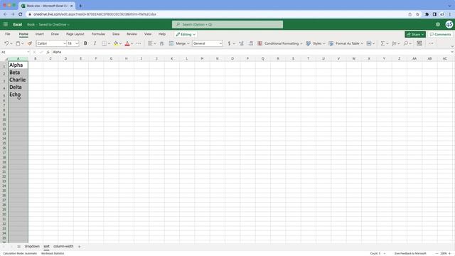Select the dropdown sheet tab
455x256 pixels.
point(32,247)
